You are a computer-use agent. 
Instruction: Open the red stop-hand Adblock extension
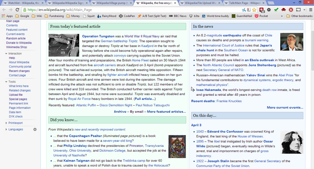291,10
